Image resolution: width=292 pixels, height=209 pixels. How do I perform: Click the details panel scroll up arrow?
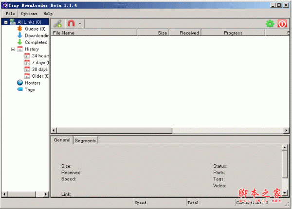click(285, 148)
